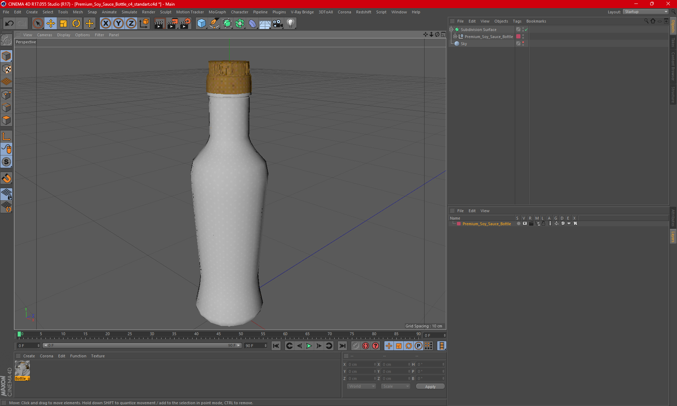Image resolution: width=677 pixels, height=406 pixels.
Task: Click timeline frame 45 marker
Action: 219,335
